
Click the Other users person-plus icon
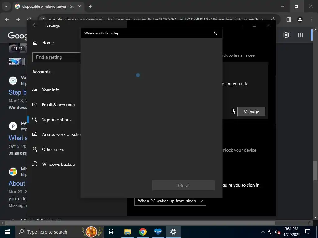[35, 149]
